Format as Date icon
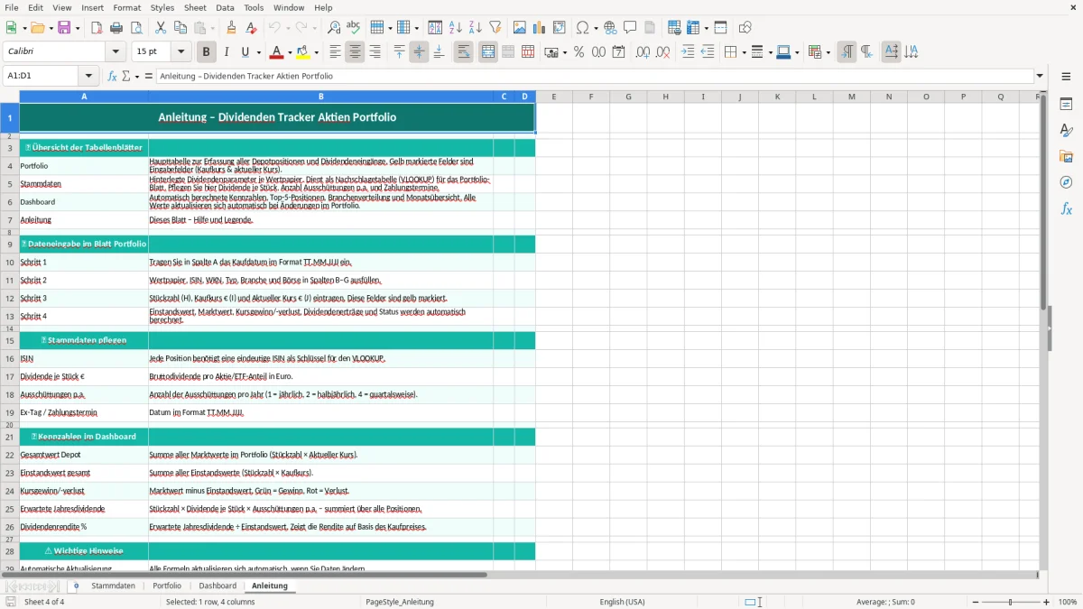The width and height of the screenshot is (1083, 609). coord(618,52)
